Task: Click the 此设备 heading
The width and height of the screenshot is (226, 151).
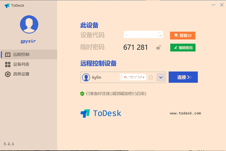Action: pos(89,25)
